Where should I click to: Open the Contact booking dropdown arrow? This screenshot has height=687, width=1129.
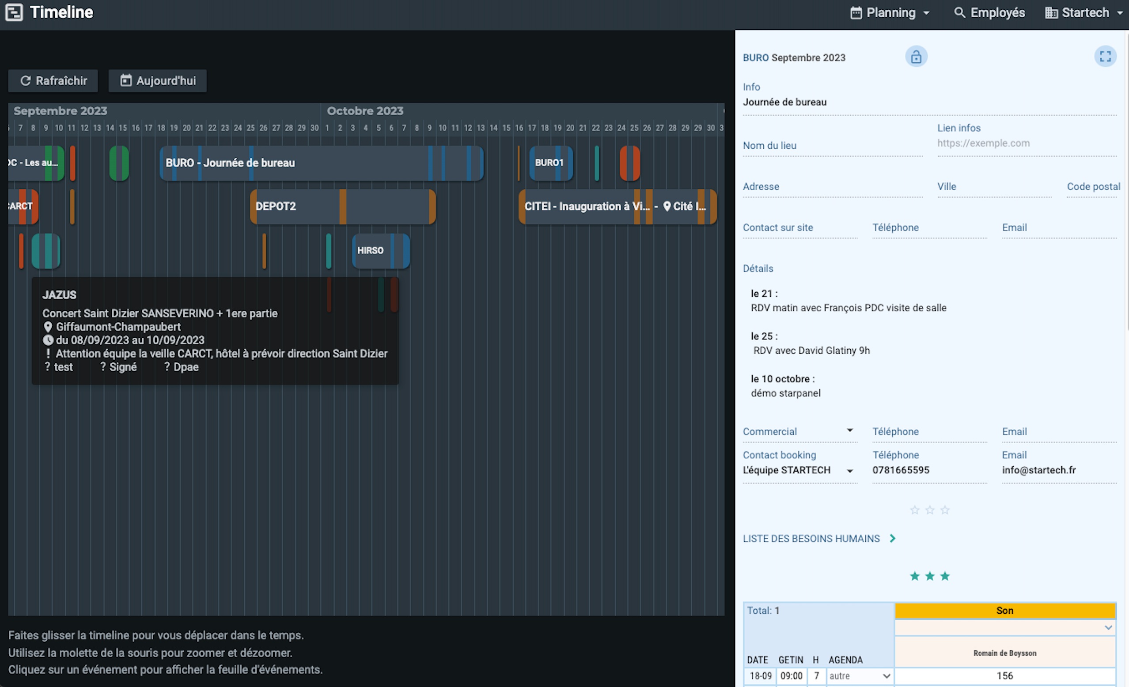pos(849,471)
